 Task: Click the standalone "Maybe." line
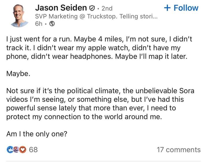[18, 74]
